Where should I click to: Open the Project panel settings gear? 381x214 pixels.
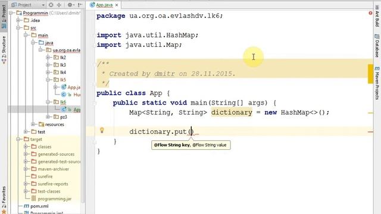point(70,5)
